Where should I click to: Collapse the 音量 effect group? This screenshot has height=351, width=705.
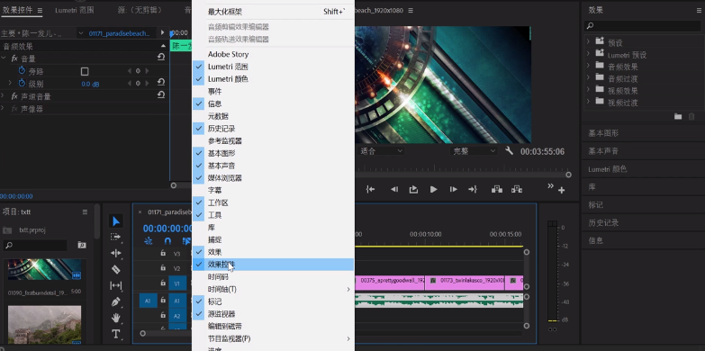(3, 58)
